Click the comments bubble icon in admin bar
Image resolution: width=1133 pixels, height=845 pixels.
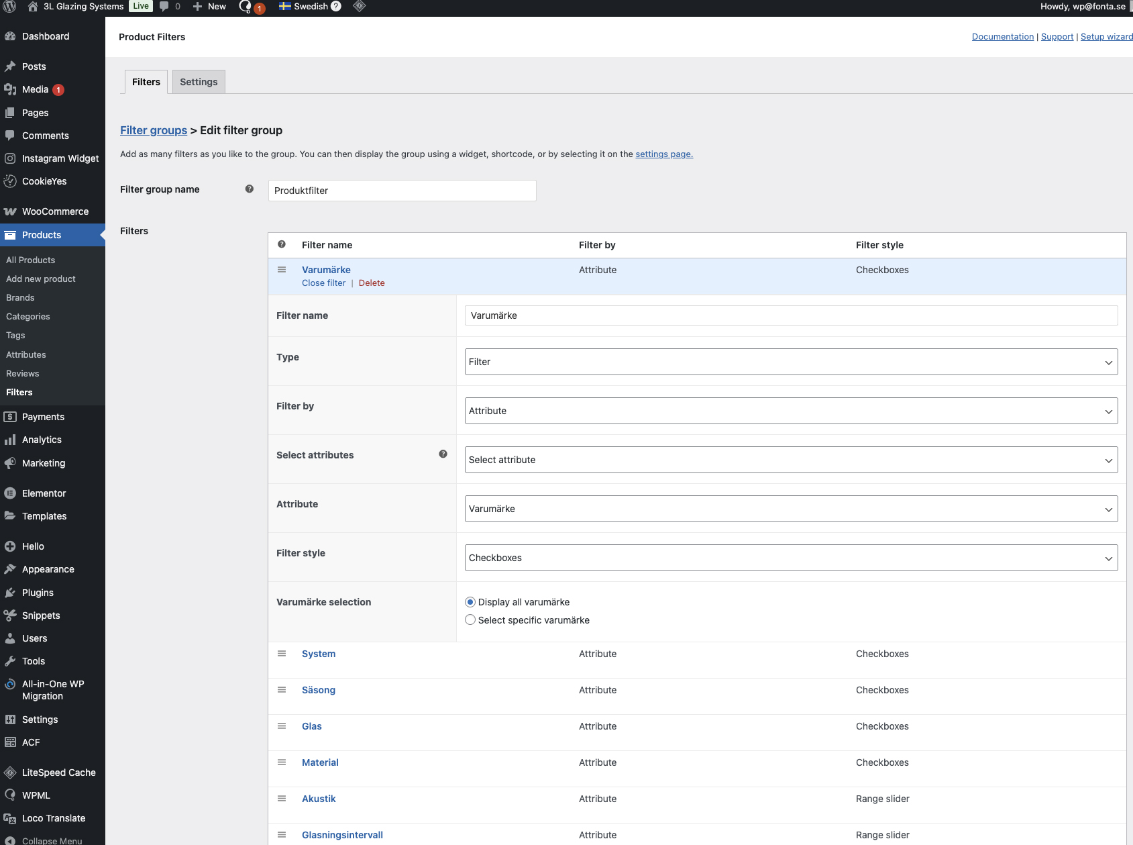(x=164, y=7)
